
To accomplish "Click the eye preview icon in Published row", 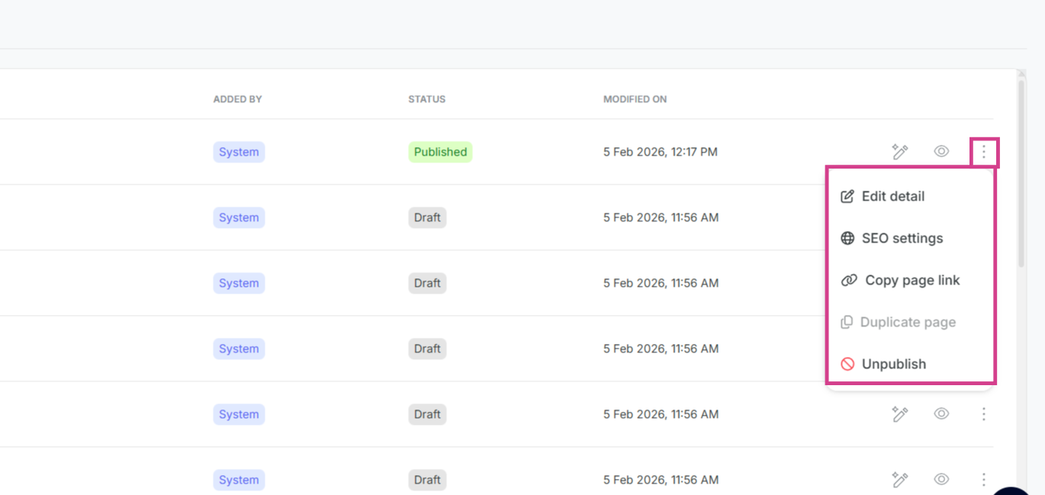I will [941, 152].
